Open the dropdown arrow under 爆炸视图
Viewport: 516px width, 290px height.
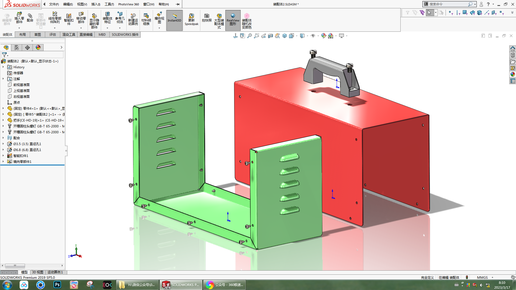point(159,28)
